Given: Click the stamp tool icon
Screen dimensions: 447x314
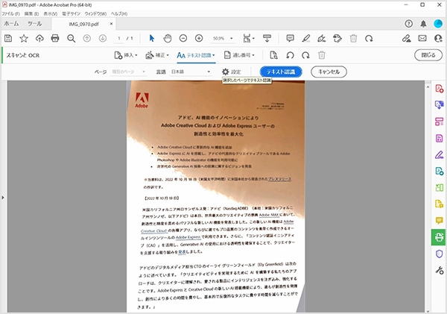Looking at the screenshot, I should (337, 38).
